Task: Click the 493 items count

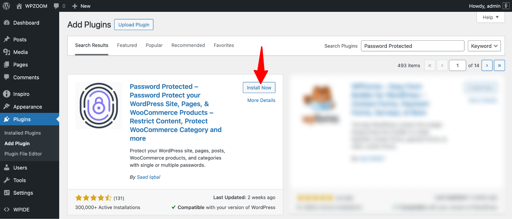Action: point(409,66)
